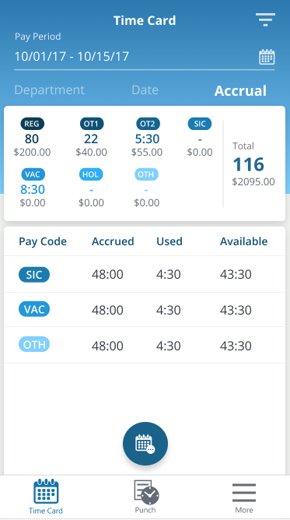Tap the floating calendar request button

click(x=145, y=444)
